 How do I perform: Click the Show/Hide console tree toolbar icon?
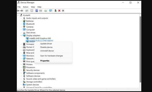pyautogui.click(x=27, y=11)
